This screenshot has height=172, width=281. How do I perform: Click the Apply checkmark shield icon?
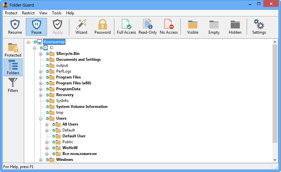(58, 24)
